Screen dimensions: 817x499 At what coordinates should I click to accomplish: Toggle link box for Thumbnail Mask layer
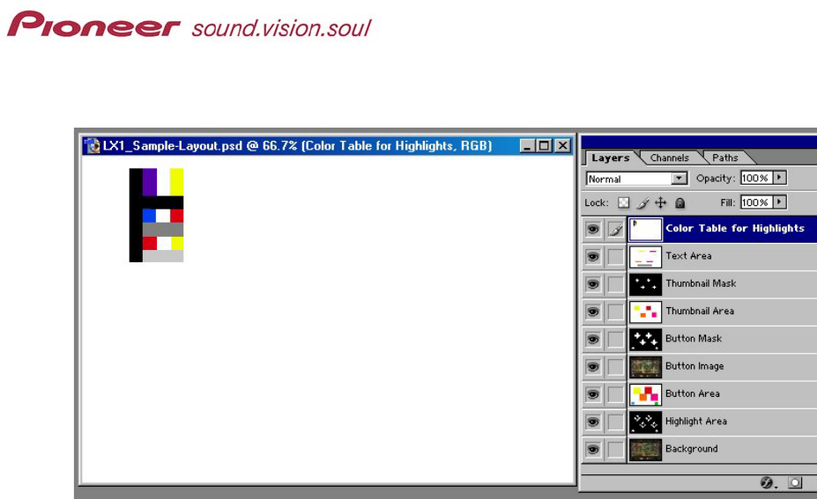pyautogui.click(x=615, y=284)
